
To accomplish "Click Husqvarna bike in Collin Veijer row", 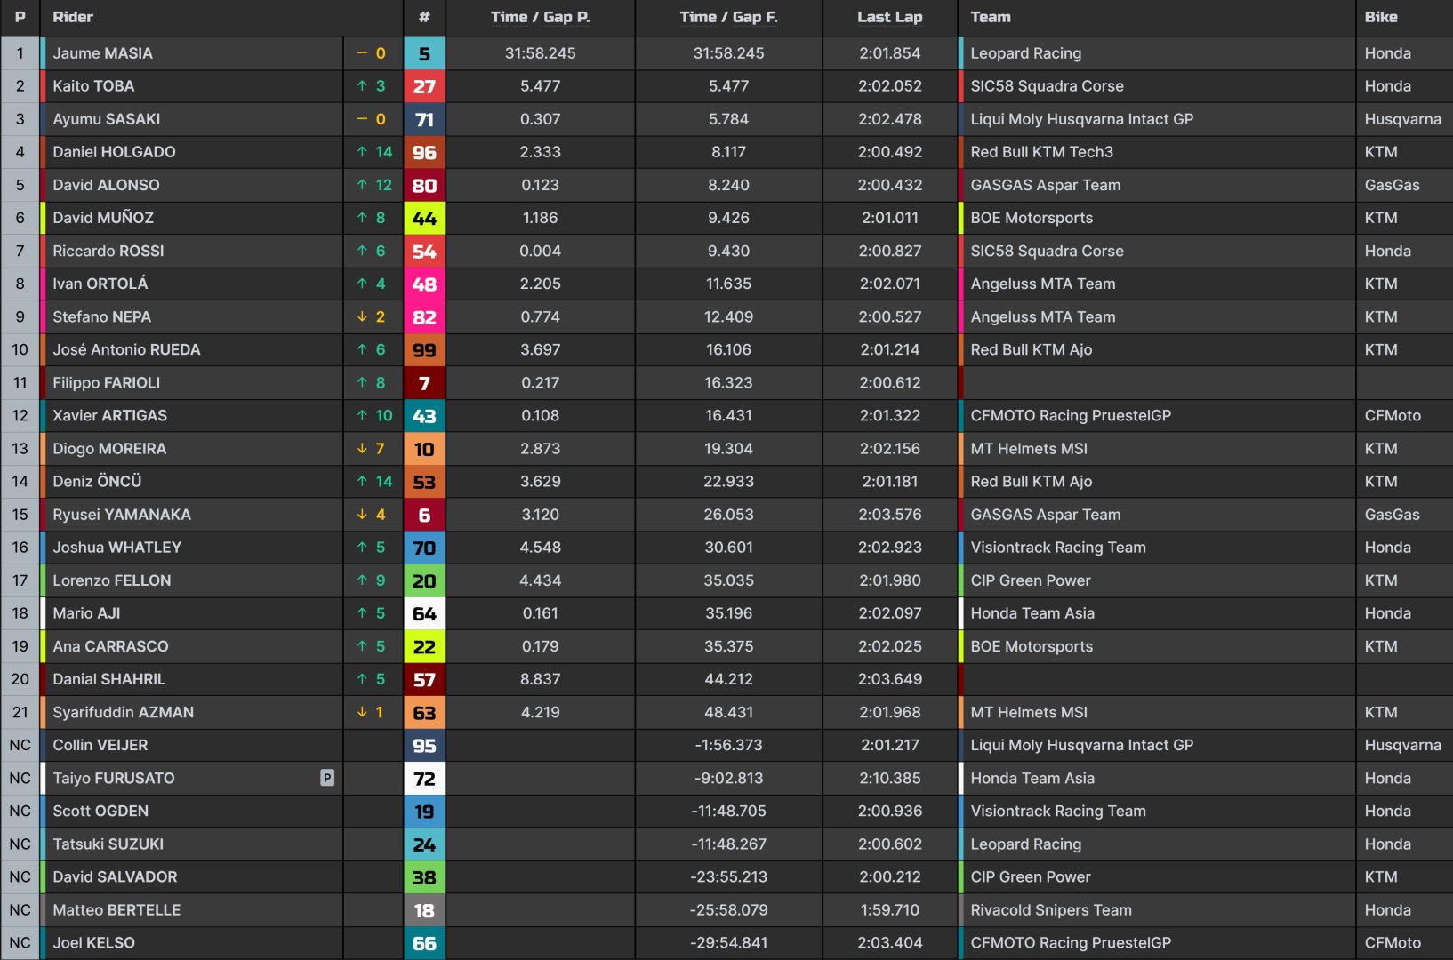I will tap(1403, 745).
